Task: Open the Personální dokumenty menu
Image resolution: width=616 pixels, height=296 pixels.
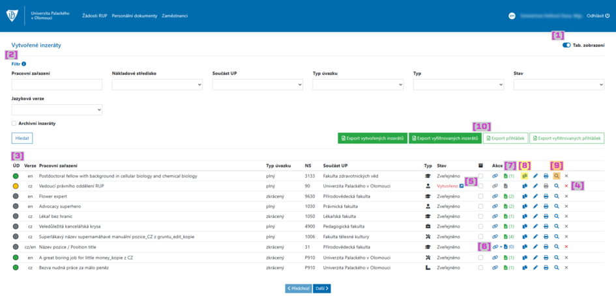Action: 134,16
